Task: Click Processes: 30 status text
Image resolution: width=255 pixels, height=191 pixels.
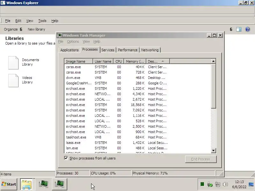Action: coord(68,173)
